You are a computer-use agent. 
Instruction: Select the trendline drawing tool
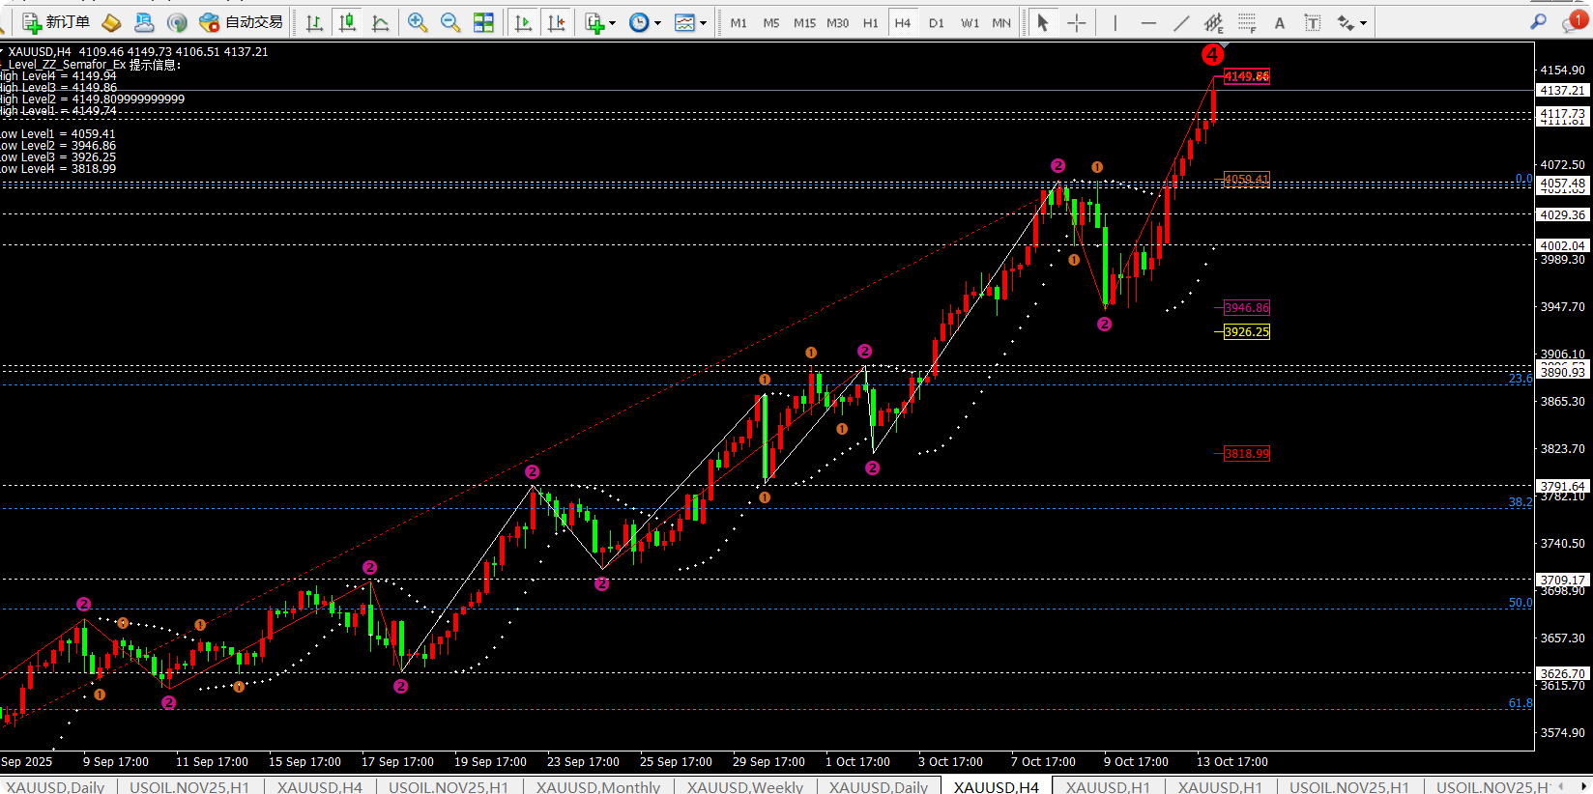(1181, 23)
